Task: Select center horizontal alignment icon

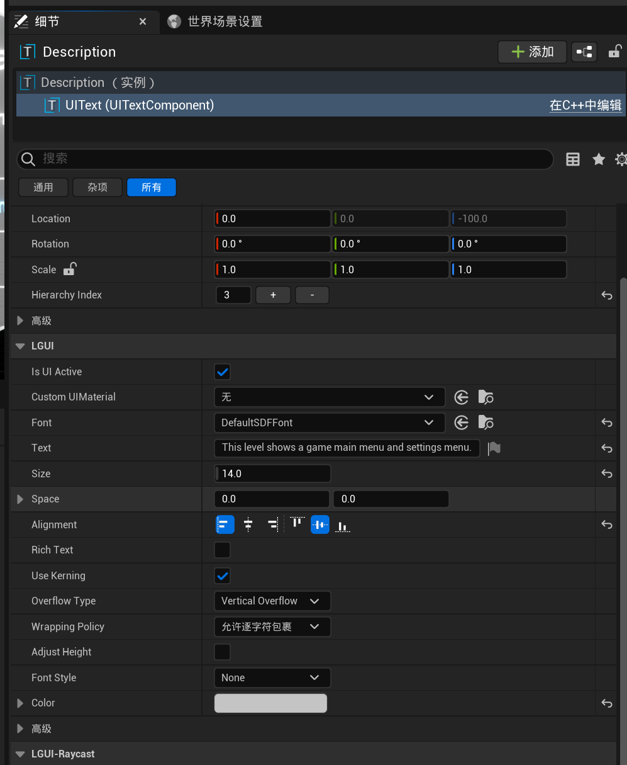Action: pos(248,524)
